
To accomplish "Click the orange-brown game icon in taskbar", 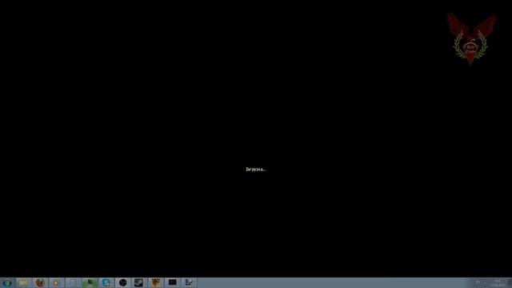I will 156,282.
